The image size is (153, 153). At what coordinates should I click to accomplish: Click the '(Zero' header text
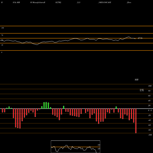click(x=129, y=2)
